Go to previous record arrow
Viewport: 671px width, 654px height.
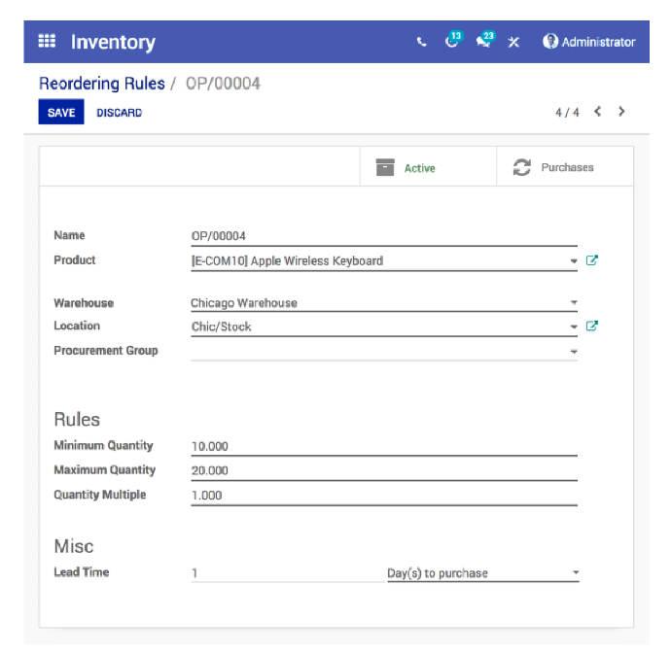(x=598, y=112)
